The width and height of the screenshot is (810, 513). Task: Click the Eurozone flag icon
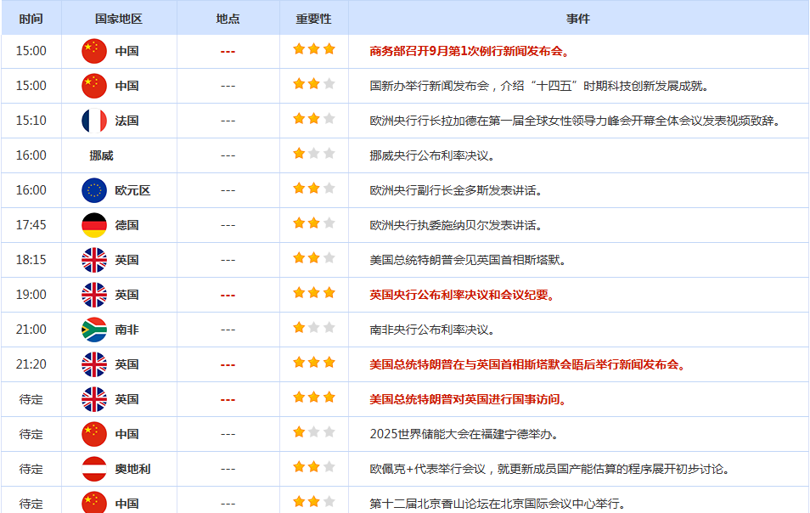click(x=94, y=190)
